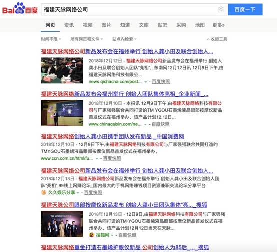
Task: Click the 久久娱乐分享 site icon
Action: click(44, 192)
